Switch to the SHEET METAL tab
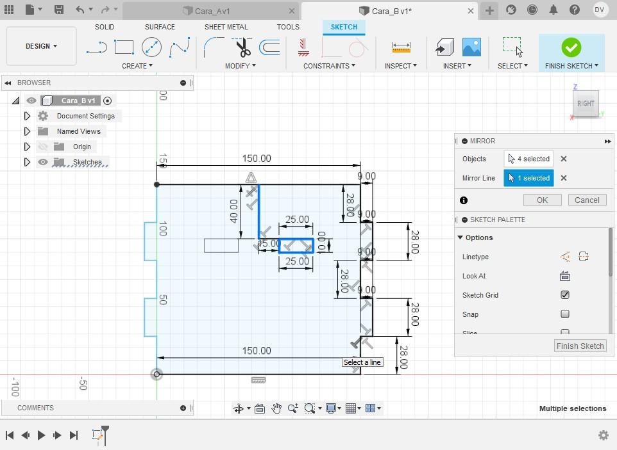The image size is (617, 450). click(226, 27)
